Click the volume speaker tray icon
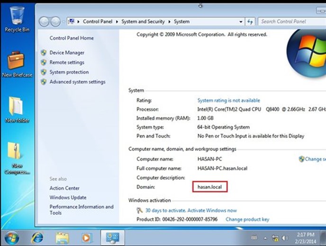 coord(285,238)
